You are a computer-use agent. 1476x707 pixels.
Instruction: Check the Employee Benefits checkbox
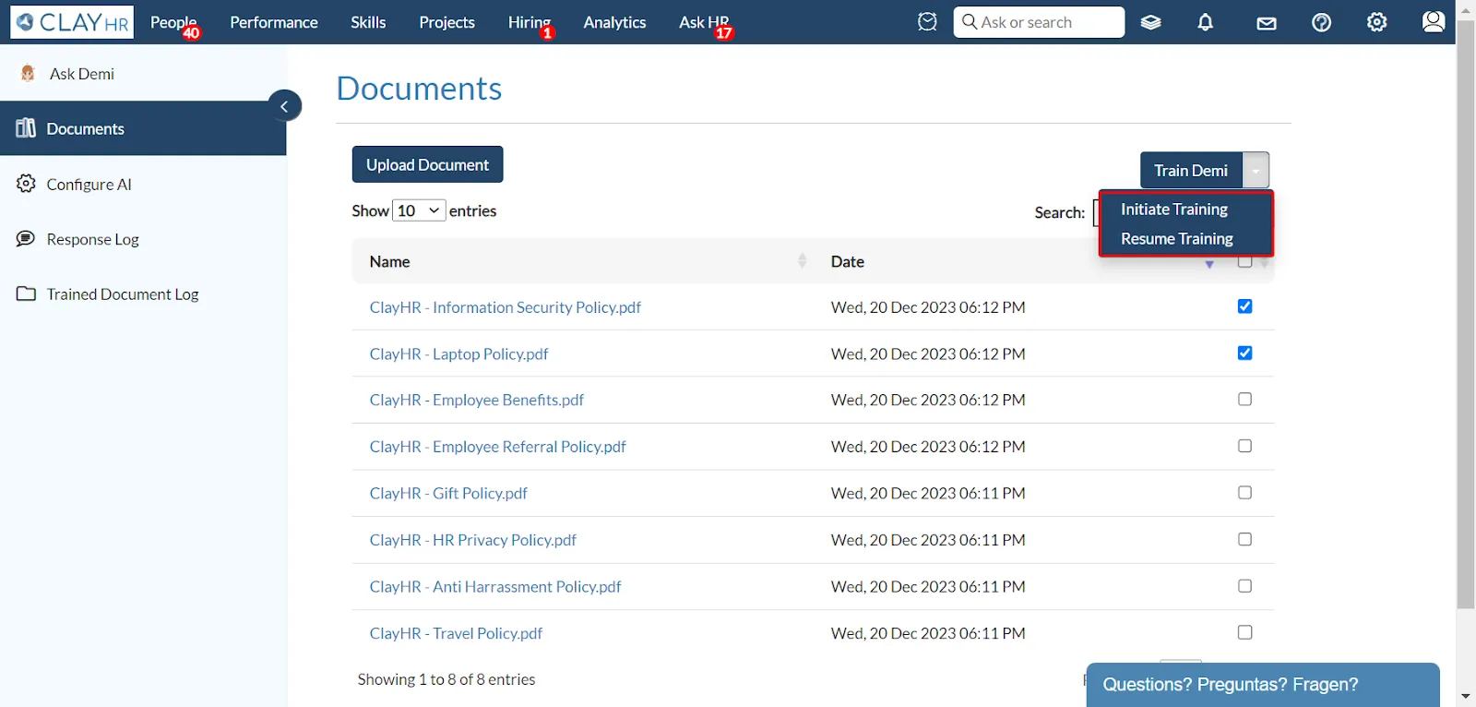(1244, 399)
